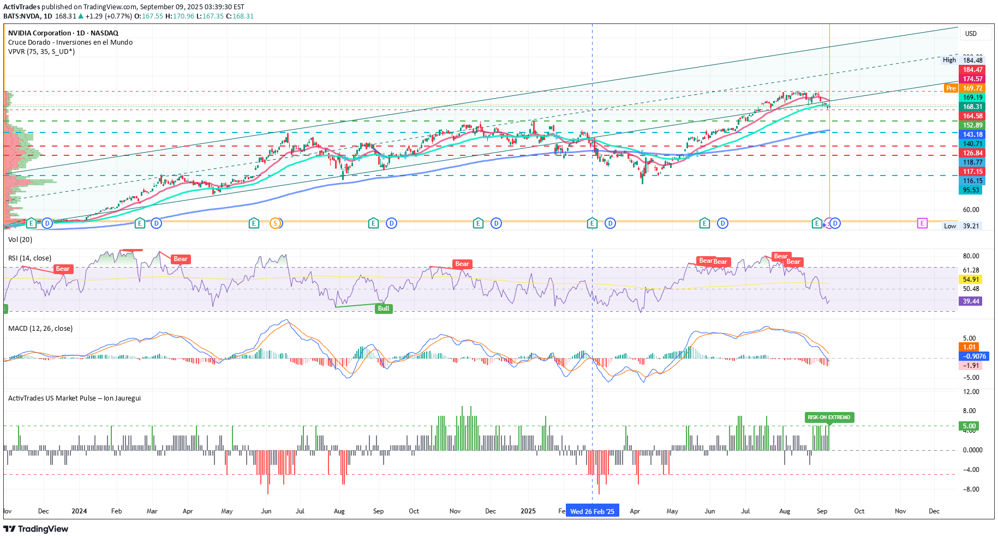The width and height of the screenshot is (998, 539).
Task: Click the pink upcoming earnings E marker
Action: click(922, 223)
